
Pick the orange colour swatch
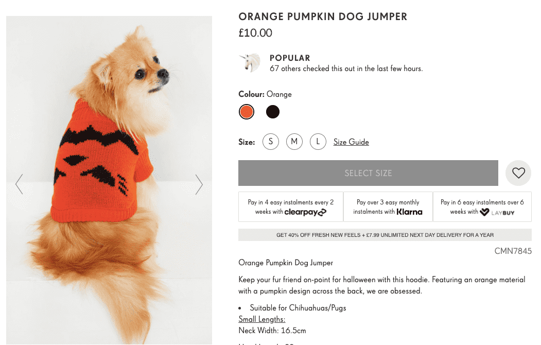click(x=247, y=112)
